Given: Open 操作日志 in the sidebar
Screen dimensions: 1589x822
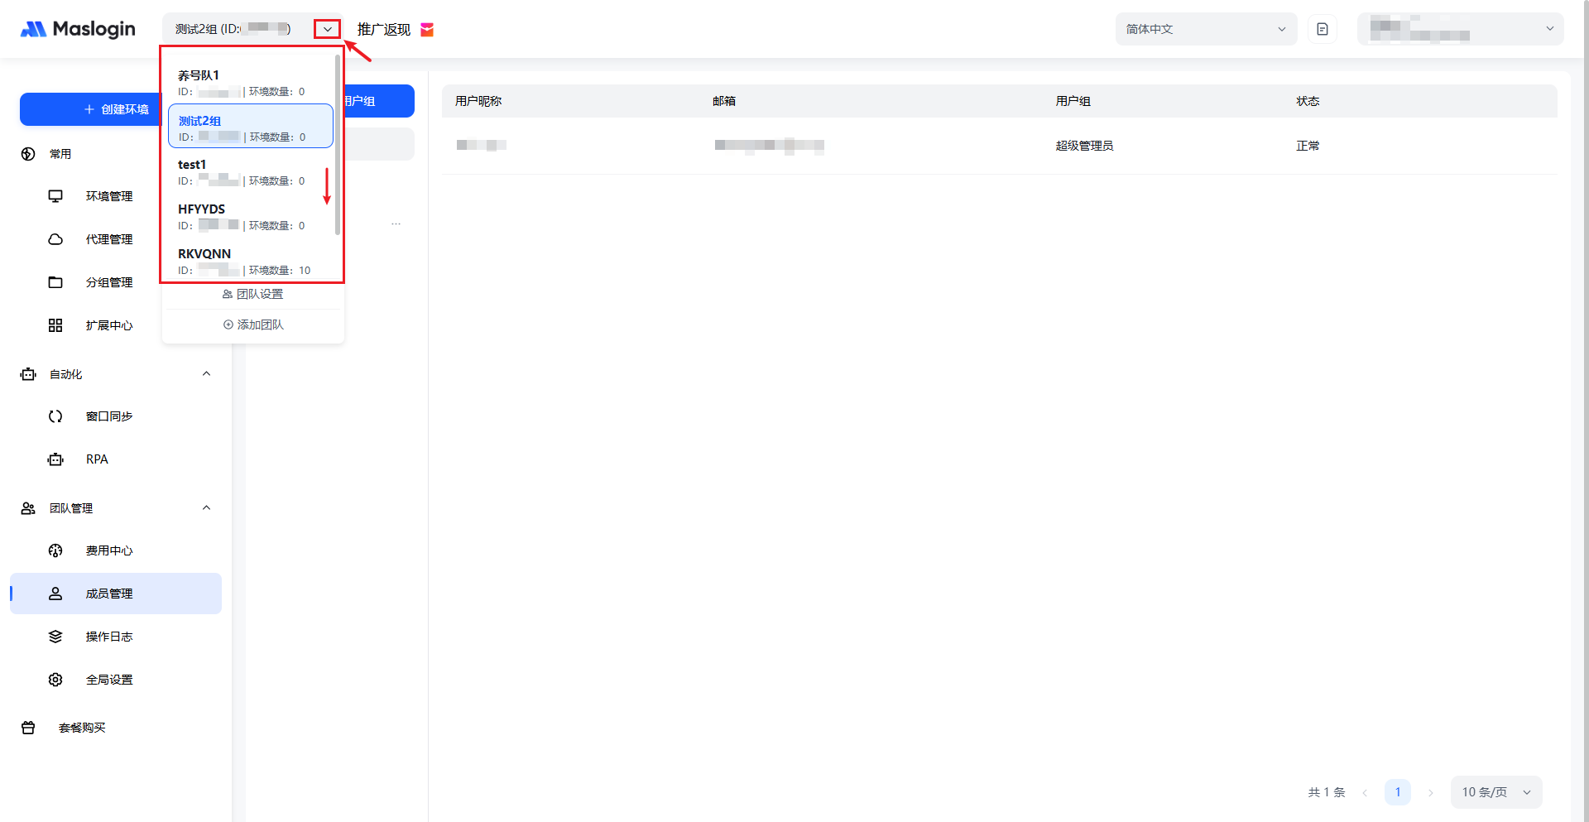Looking at the screenshot, I should click(108, 637).
